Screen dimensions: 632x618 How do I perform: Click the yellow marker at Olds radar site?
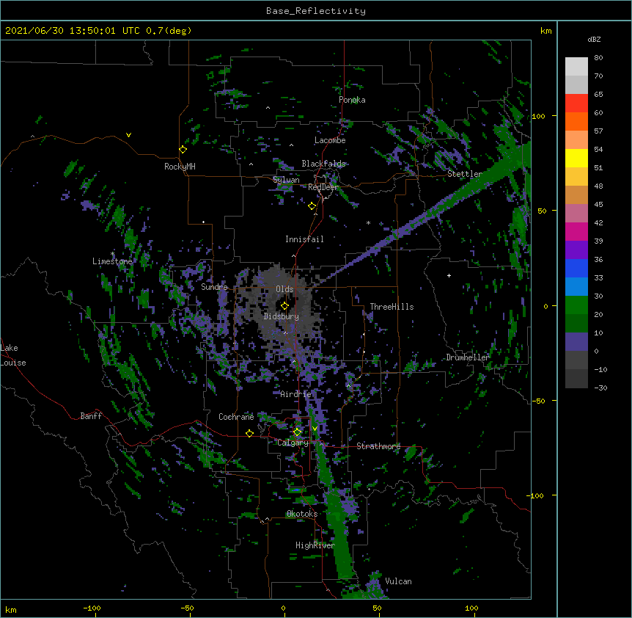pos(284,305)
